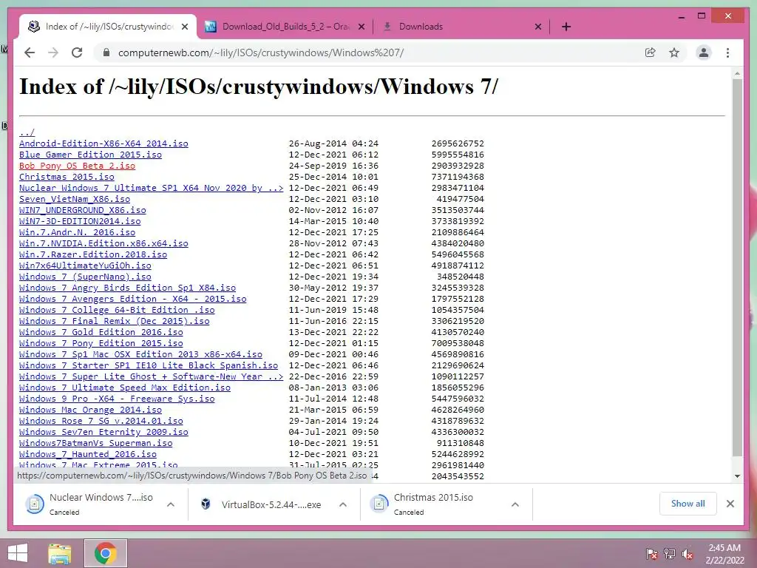The image size is (757, 568).
Task: Click Show all downloads button
Action: point(688,504)
